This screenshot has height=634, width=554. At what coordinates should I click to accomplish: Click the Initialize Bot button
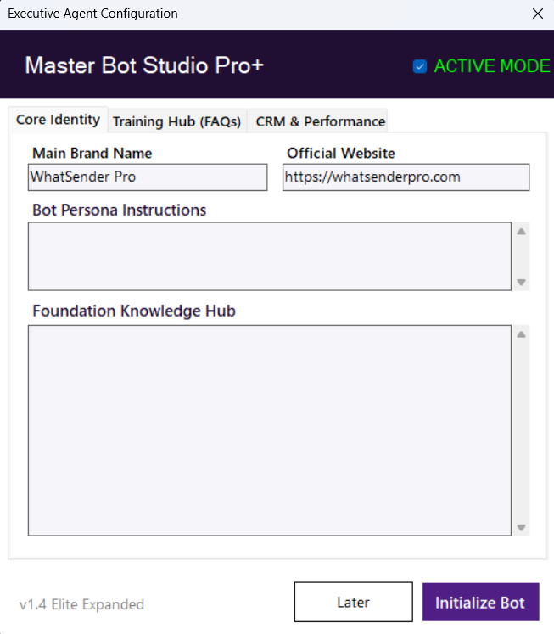click(x=481, y=602)
